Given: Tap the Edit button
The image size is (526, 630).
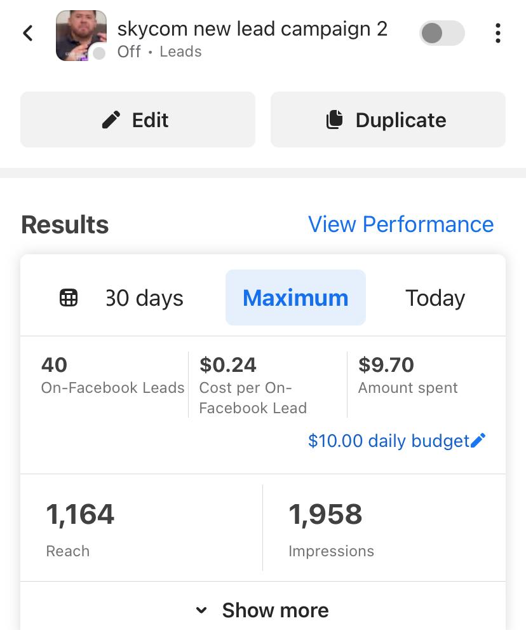Looking at the screenshot, I should (x=138, y=120).
